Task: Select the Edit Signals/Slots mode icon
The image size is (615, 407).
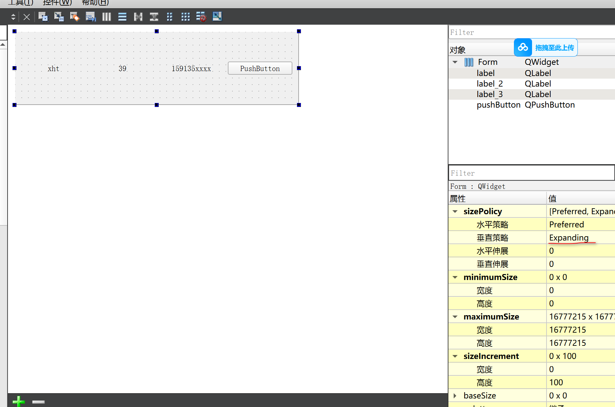Action: 59,16
